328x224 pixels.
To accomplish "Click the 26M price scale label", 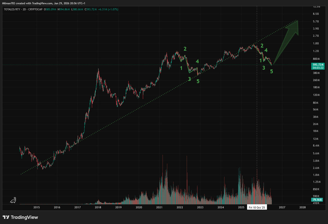I will pos(315,124).
